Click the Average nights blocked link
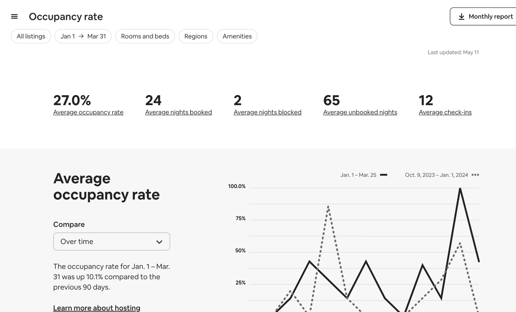This screenshot has width=516, height=312. click(x=267, y=112)
